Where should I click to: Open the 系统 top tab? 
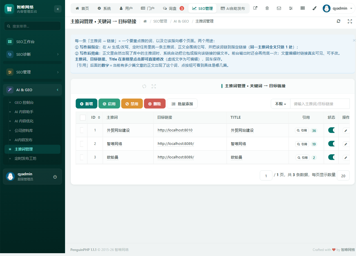pyautogui.click(x=104, y=8)
